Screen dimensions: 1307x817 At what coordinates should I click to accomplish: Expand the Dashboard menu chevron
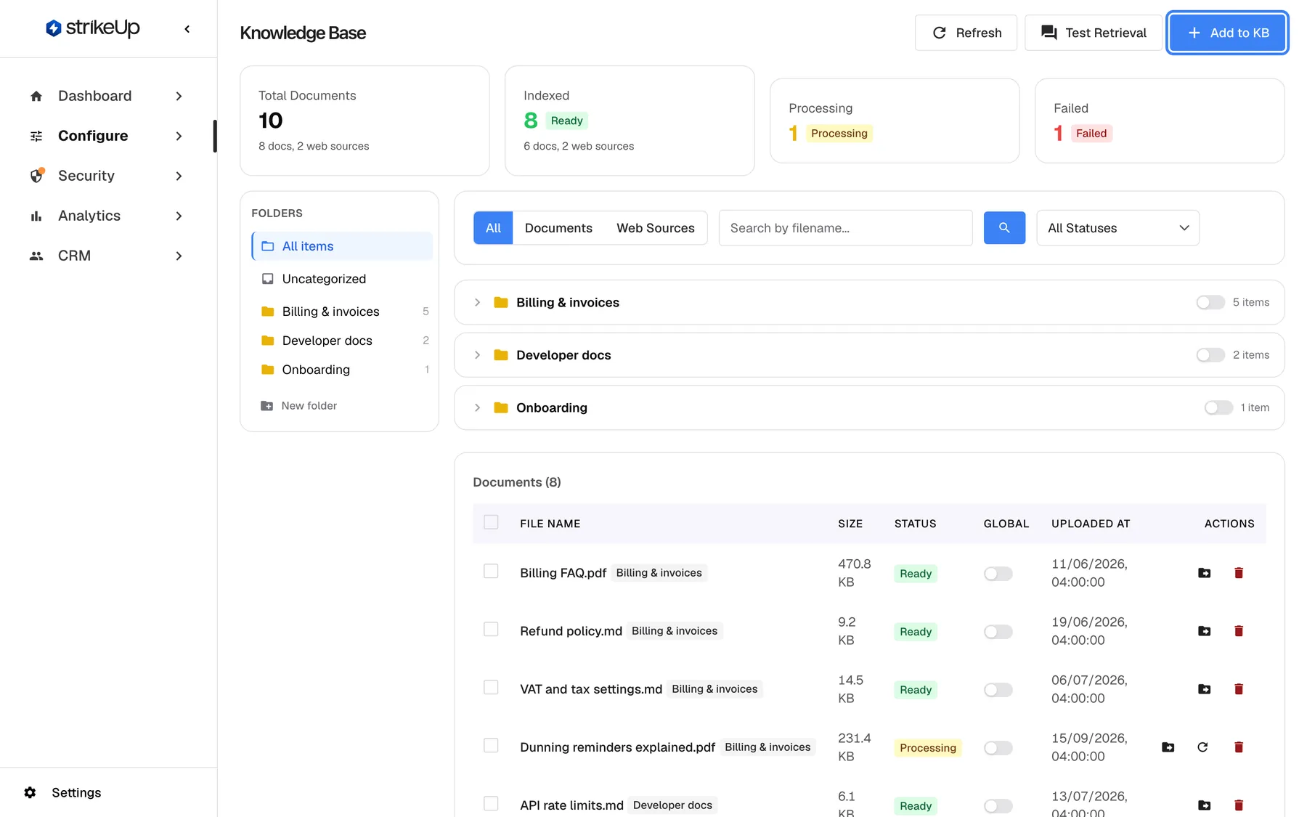(179, 96)
